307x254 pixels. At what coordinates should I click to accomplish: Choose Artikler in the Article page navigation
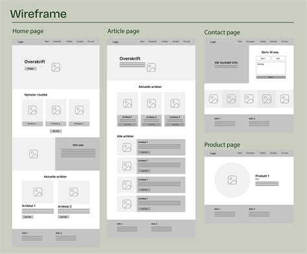(165, 41)
